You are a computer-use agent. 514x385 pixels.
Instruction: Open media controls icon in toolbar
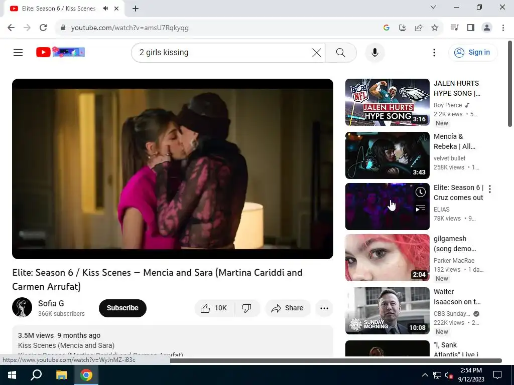click(454, 28)
